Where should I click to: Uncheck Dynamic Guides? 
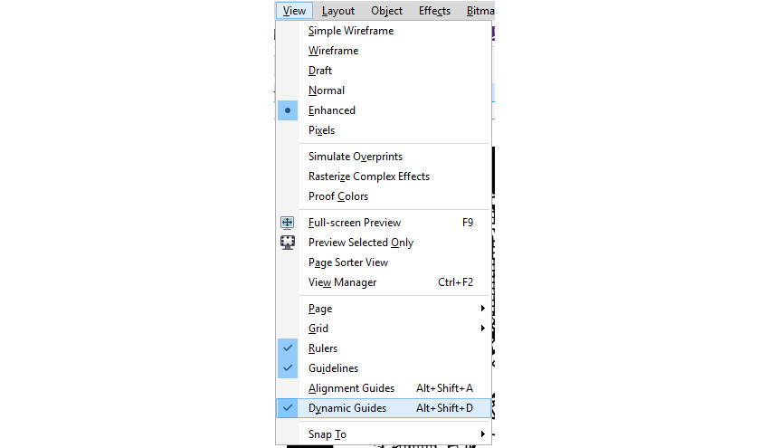[347, 408]
